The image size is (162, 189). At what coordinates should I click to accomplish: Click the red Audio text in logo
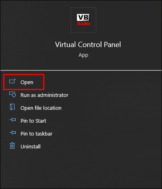[83, 24]
